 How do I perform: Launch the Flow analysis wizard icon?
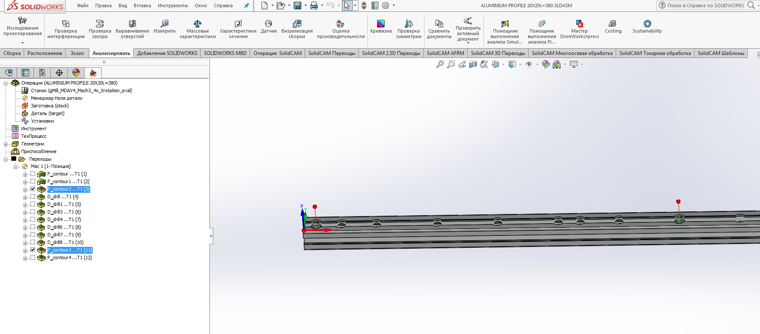(542, 24)
